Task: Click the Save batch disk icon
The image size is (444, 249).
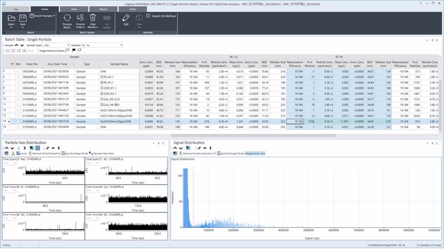Action: 23,18
